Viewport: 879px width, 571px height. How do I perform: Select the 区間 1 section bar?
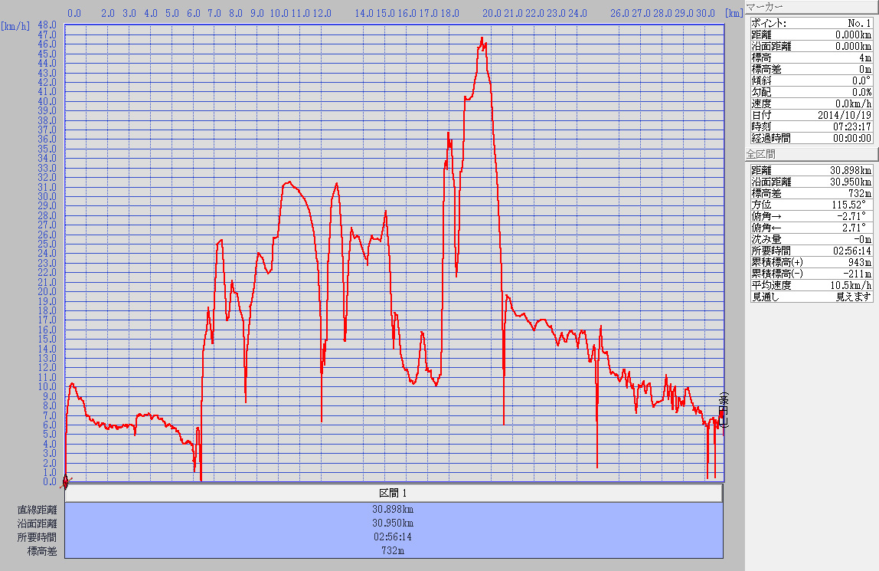pyautogui.click(x=394, y=493)
